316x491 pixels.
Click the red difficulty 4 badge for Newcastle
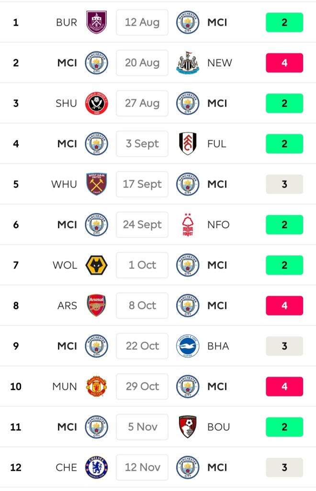pos(284,63)
